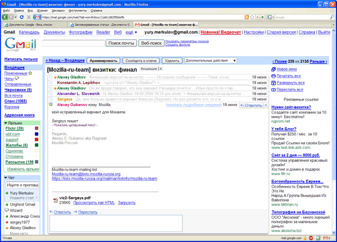Bookmark this page with the star icon
The width and height of the screenshot is (337, 242).
click(x=252, y=17)
